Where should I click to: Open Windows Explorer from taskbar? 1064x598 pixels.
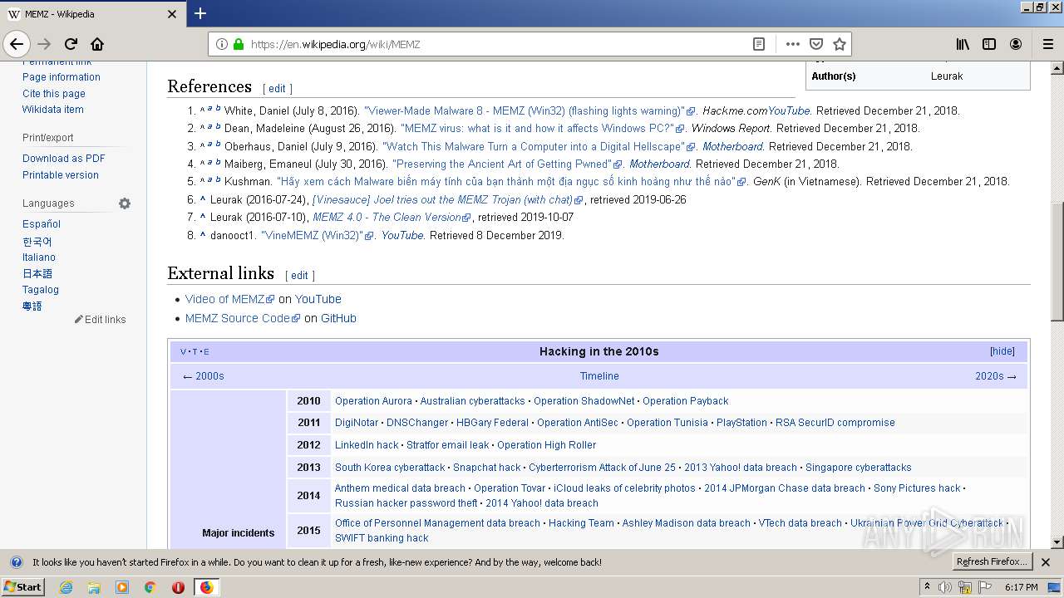94,587
